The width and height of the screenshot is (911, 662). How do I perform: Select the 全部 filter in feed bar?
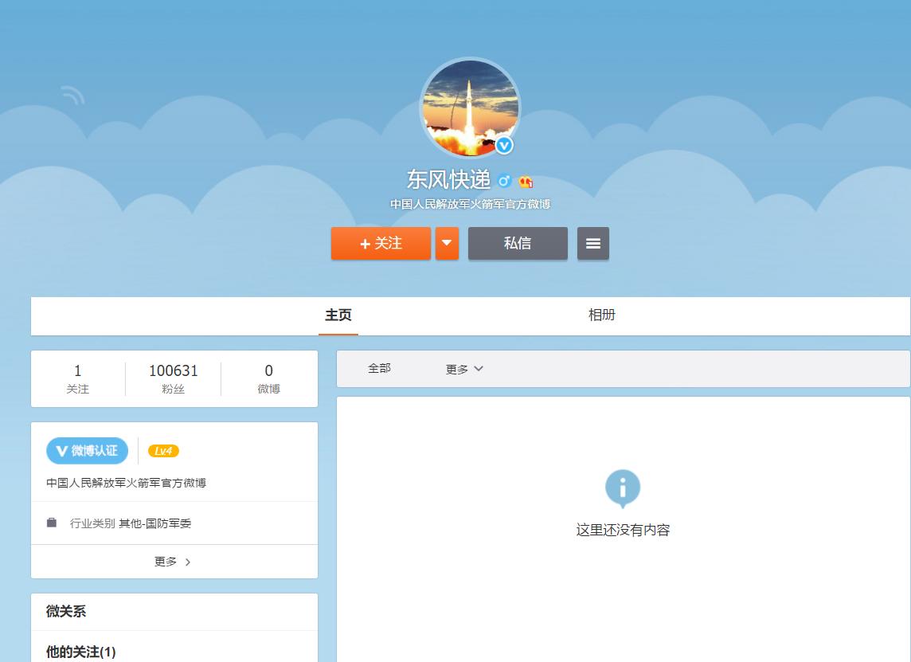[x=379, y=369]
